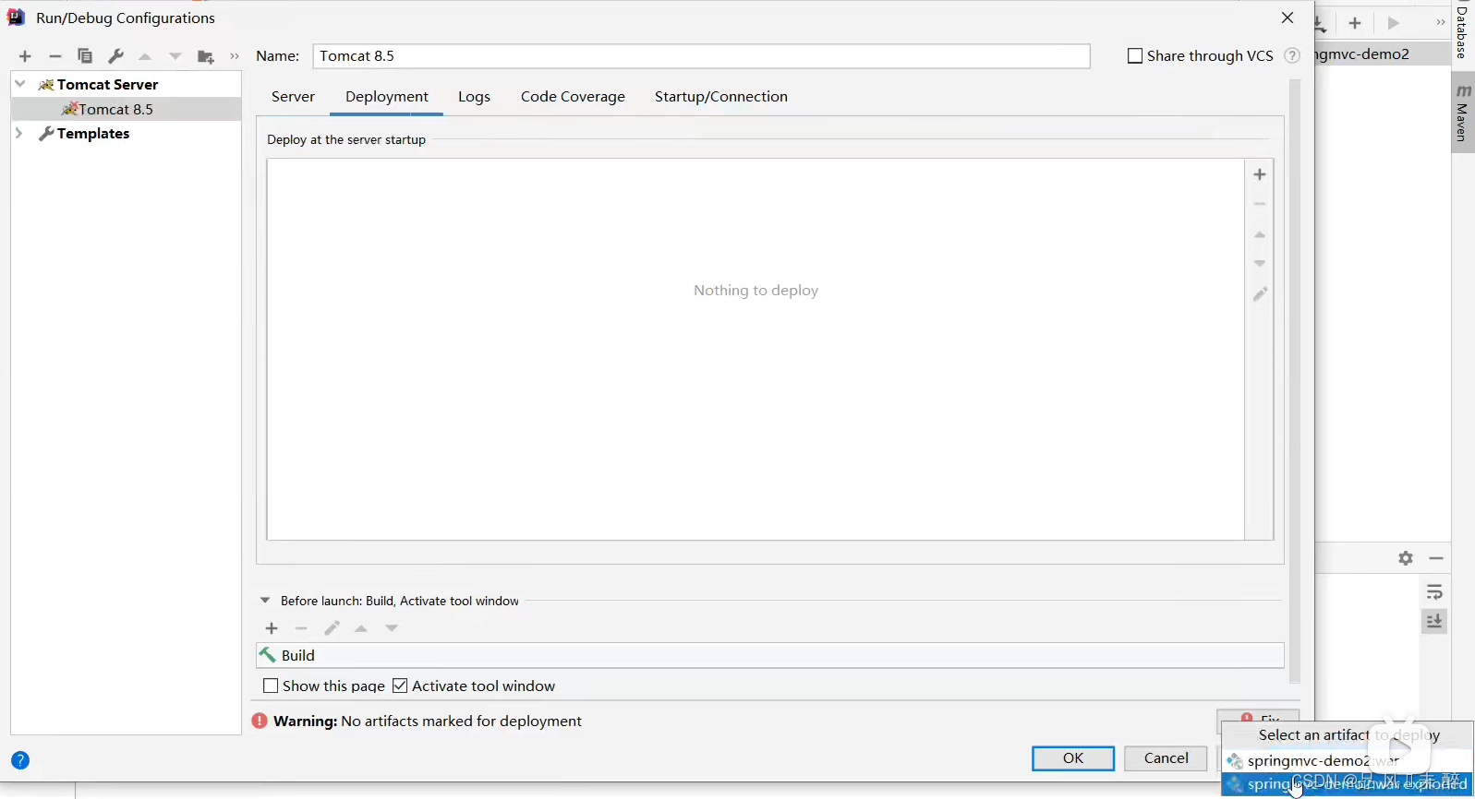
Task: Choose springmvc-demo2:war artifact
Action: 1348,761
